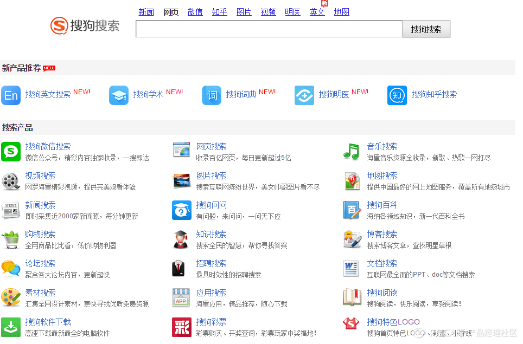Click the map search pin icon

click(352, 181)
